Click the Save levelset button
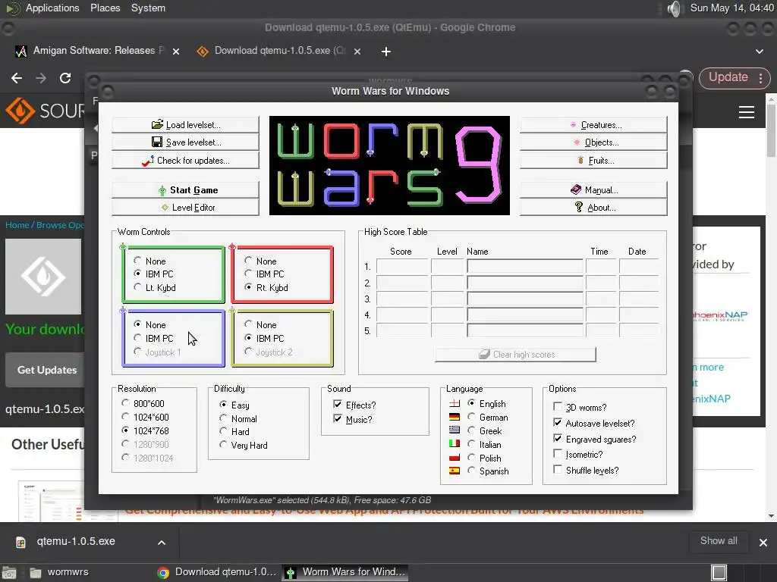Screen dimensions: 777x582 (185, 142)
